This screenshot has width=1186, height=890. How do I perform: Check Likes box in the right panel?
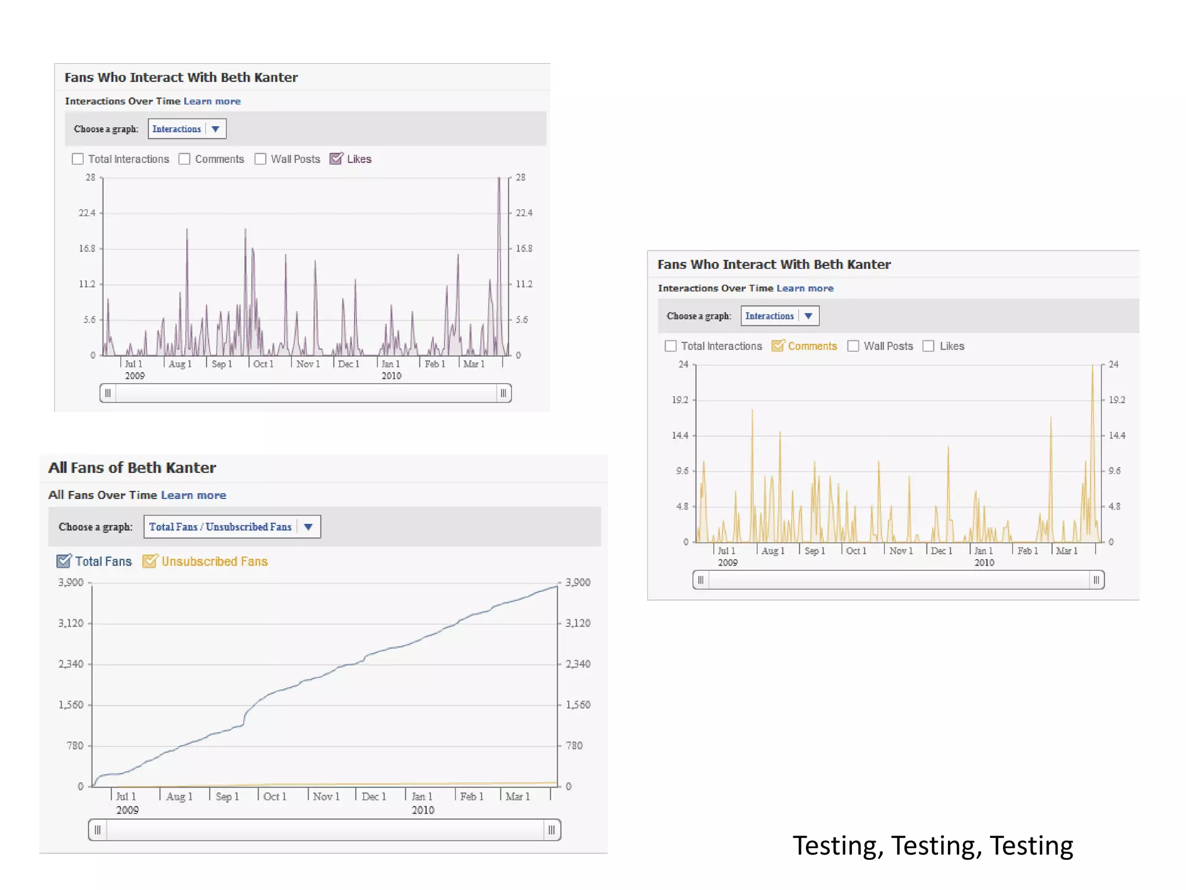pyautogui.click(x=928, y=346)
